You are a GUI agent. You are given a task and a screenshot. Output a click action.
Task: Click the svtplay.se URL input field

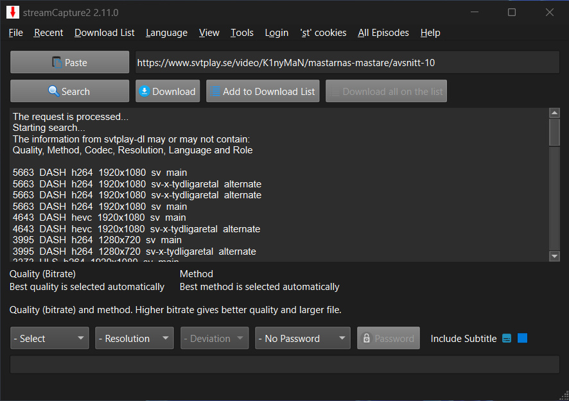(347, 62)
